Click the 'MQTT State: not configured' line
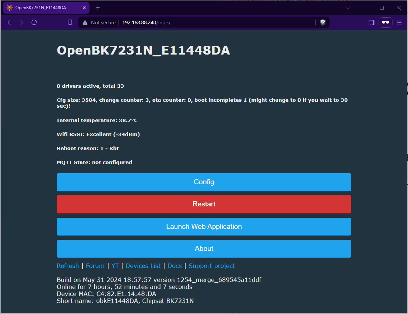Screen dimensions: 408x314 pyautogui.click(x=95, y=162)
